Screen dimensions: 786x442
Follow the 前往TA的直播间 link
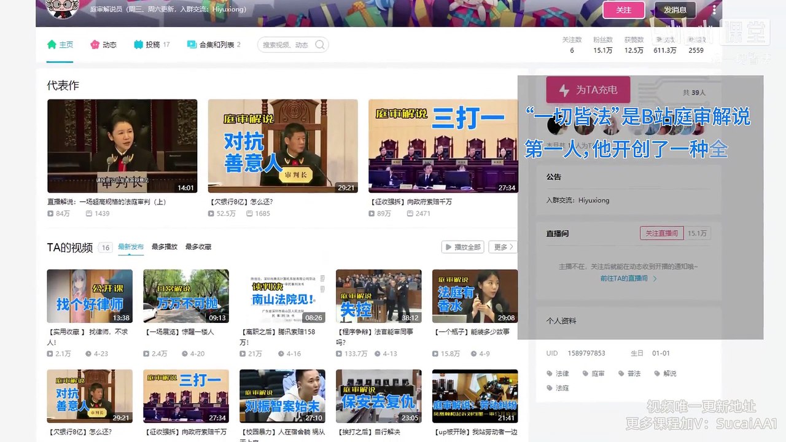point(629,278)
